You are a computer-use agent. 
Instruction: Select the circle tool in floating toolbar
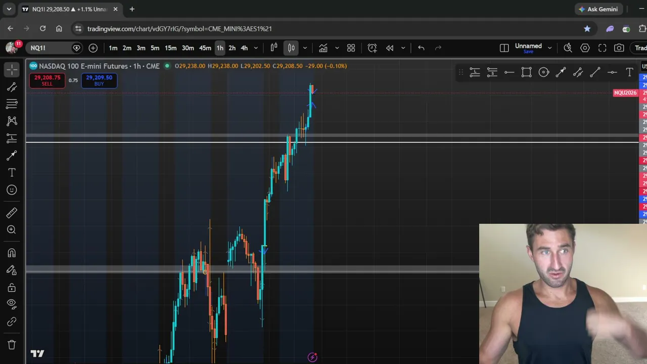[x=543, y=72]
